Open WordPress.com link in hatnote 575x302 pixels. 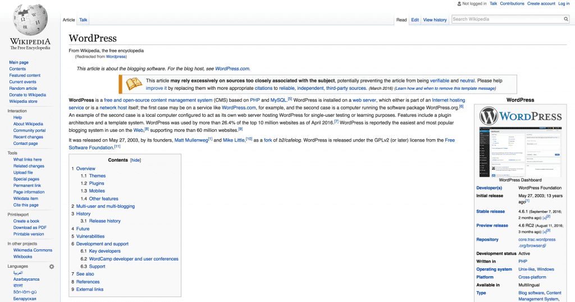[x=232, y=68]
